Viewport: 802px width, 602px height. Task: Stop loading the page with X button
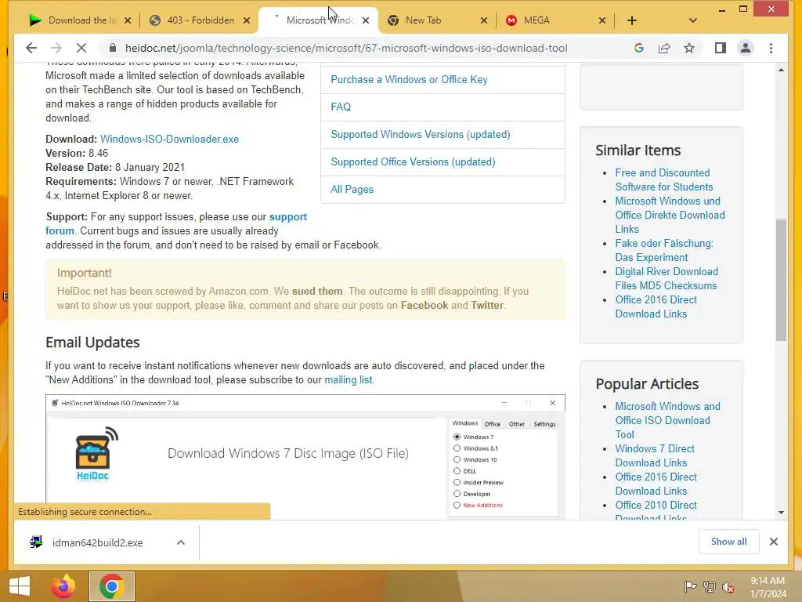point(81,48)
